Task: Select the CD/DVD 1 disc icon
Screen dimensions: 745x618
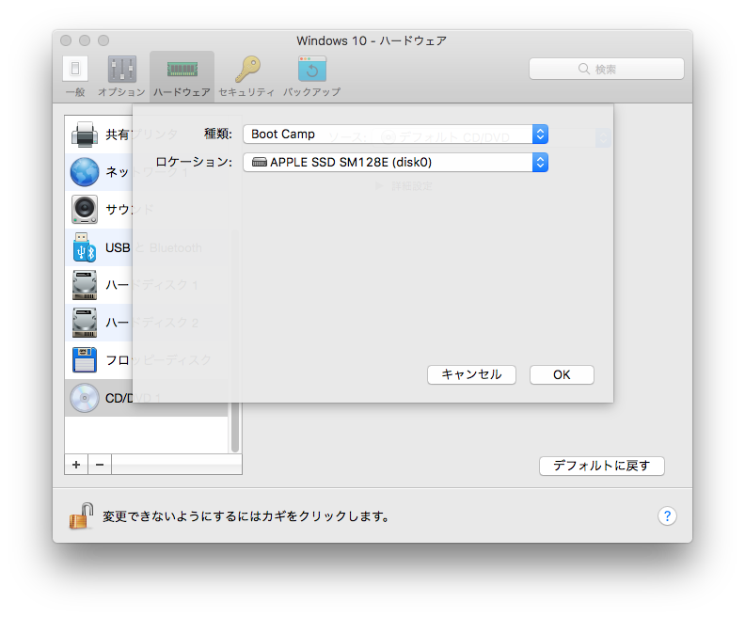Action: point(85,398)
